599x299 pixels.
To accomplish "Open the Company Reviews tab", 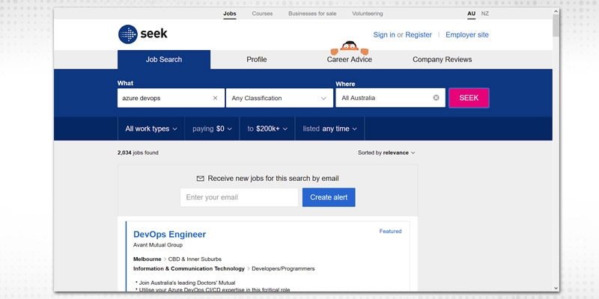I will (442, 60).
